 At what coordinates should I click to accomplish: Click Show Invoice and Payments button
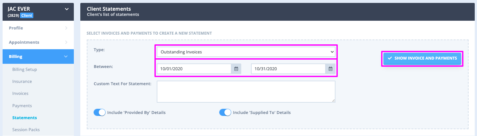(x=422, y=58)
